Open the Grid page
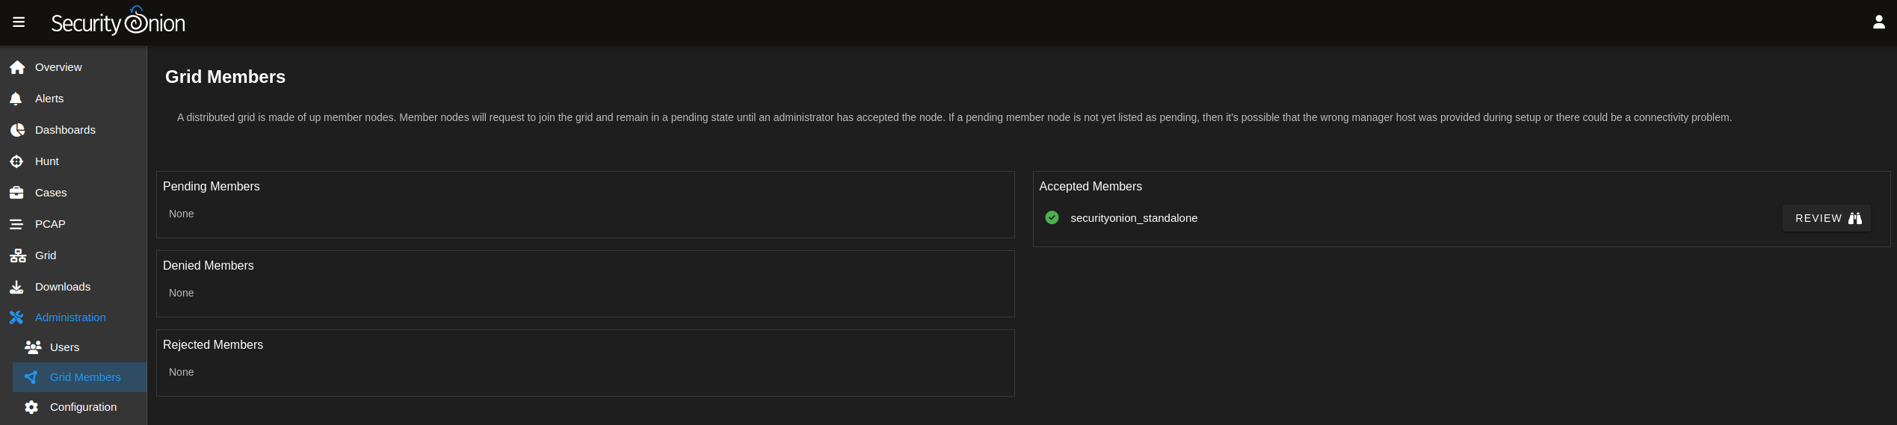Image resolution: width=1897 pixels, height=425 pixels. pyautogui.click(x=73, y=255)
